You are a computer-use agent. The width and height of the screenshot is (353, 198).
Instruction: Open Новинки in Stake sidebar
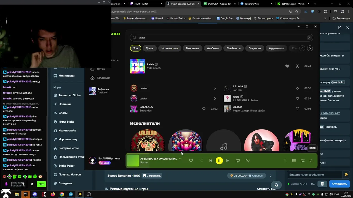pos(62,104)
